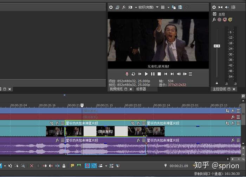
Task: Open video output FX in preview toolbar
Action: (124, 7)
